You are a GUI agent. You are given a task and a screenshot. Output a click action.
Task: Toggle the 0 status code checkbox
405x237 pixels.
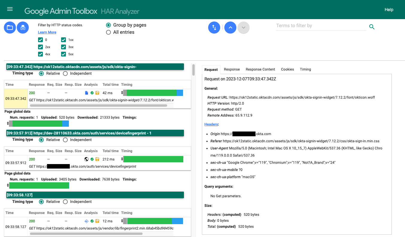click(40, 40)
